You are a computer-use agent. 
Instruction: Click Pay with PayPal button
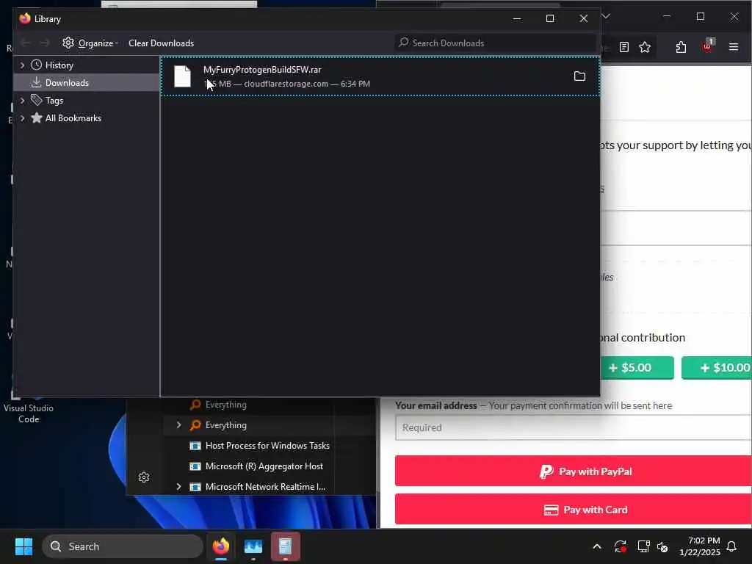coord(574,471)
